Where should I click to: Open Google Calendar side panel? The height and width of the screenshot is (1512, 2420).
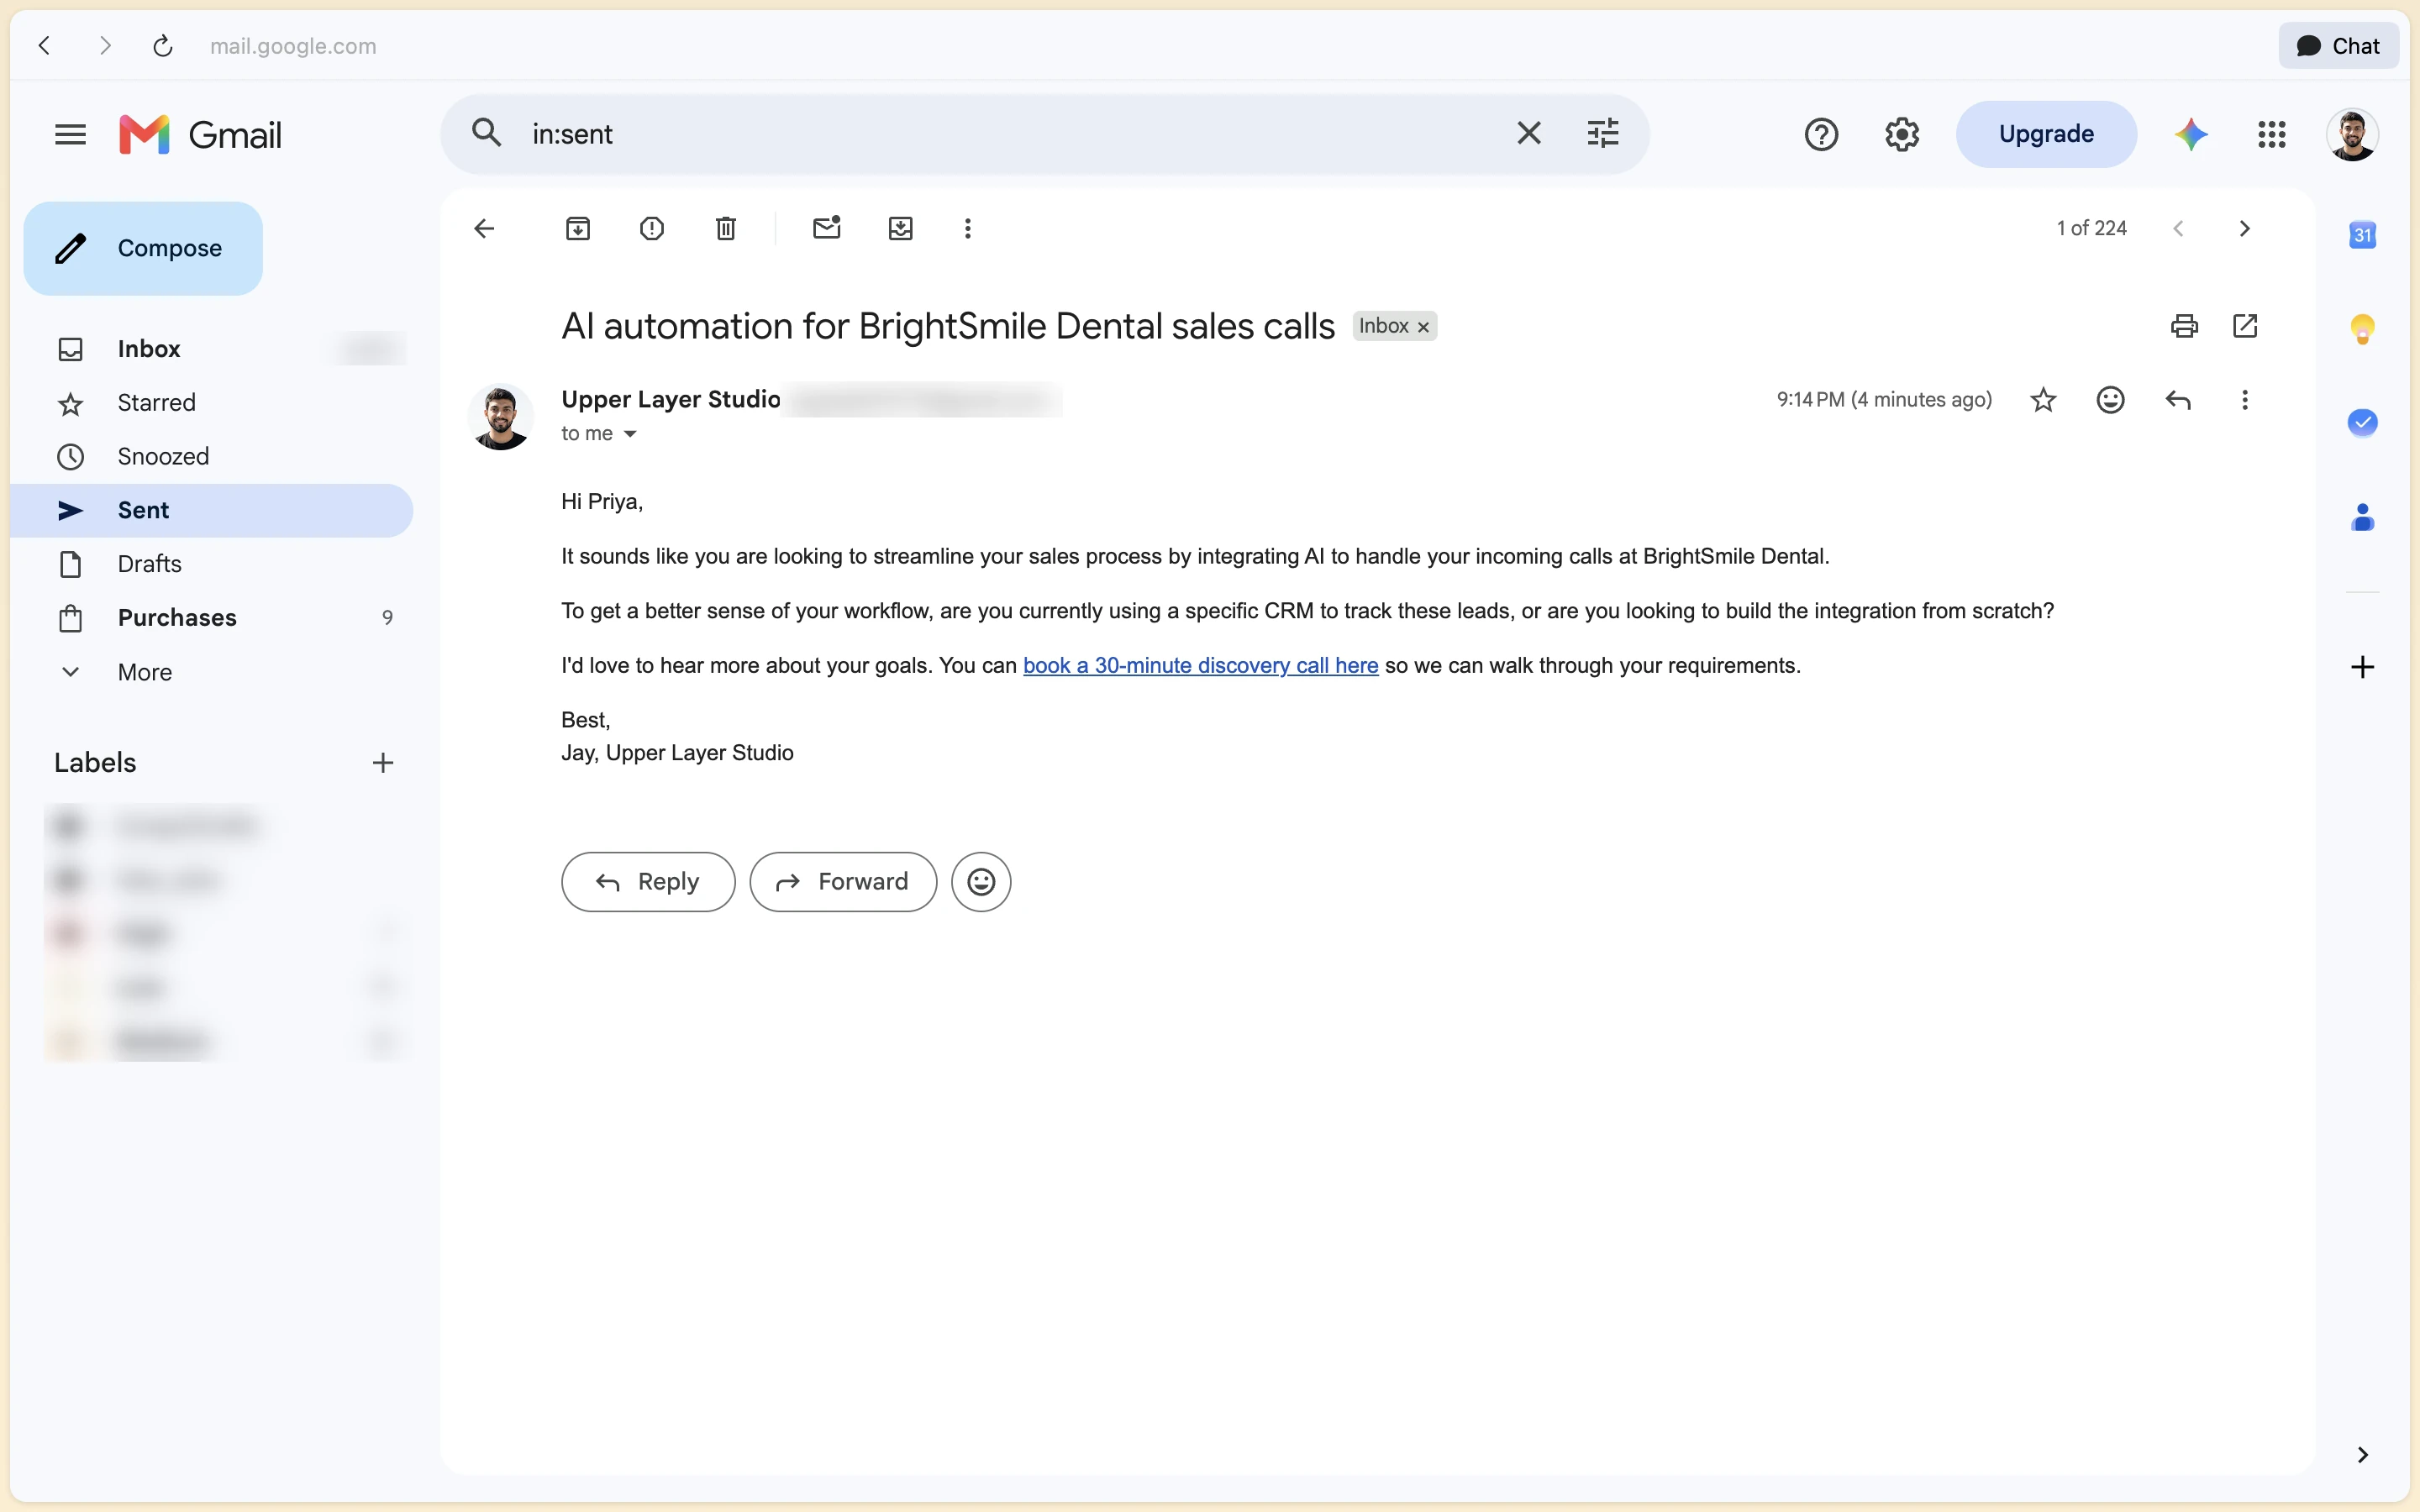point(2363,235)
